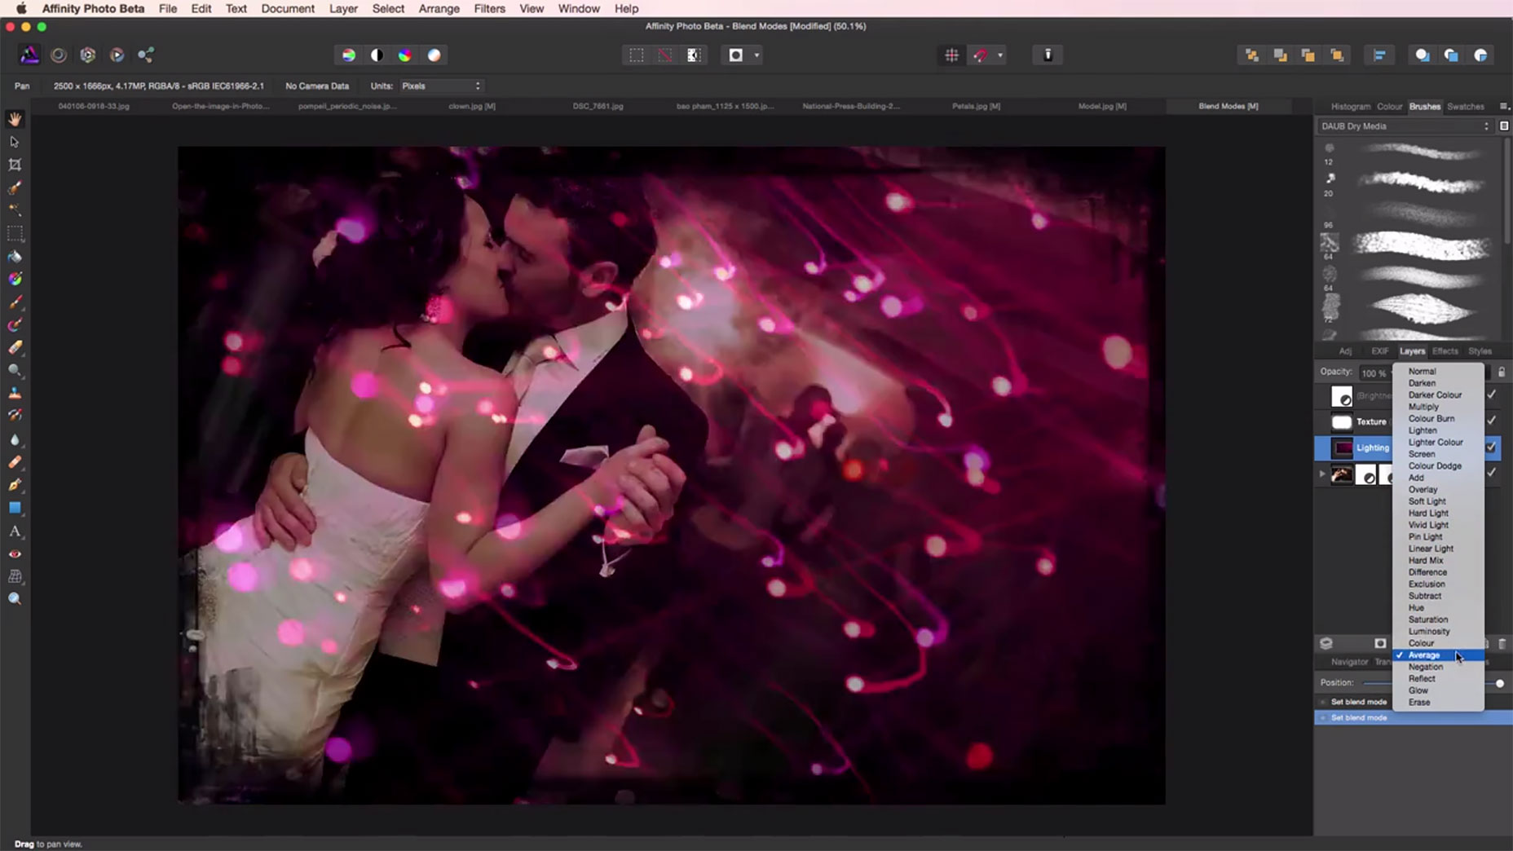Open the Quick Mask options arrow
This screenshot has height=851, width=1513.
click(756, 55)
